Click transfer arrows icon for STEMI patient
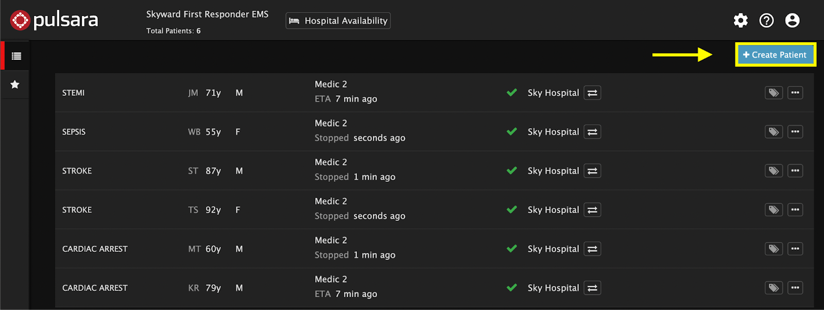This screenshot has width=824, height=310. point(592,93)
